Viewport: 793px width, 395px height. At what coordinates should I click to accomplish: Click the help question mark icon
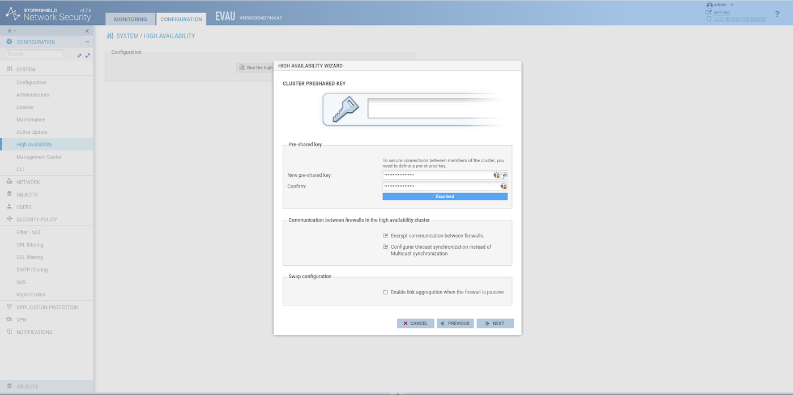click(x=777, y=14)
